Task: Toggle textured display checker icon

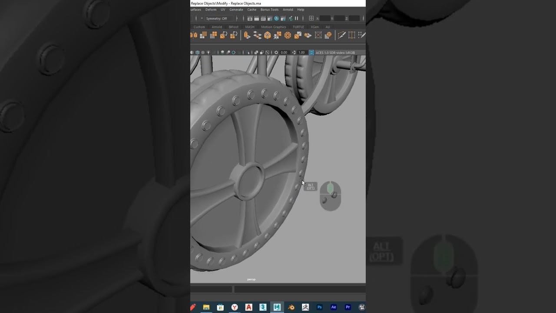Action: [203, 53]
